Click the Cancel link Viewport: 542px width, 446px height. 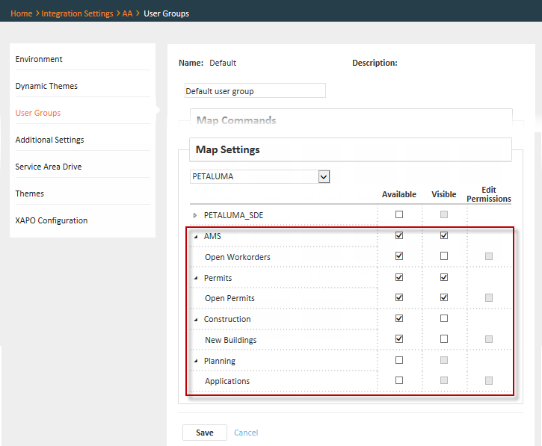[246, 433]
